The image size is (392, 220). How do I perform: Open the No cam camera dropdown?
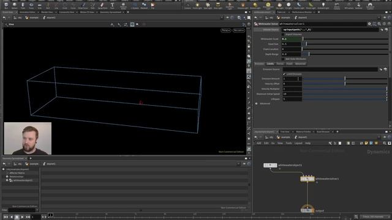[x=239, y=30]
